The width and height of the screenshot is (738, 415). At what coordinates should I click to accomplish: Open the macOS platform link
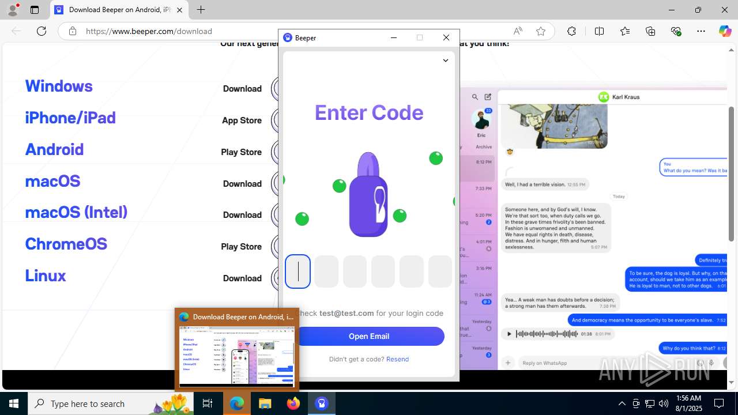(52, 181)
